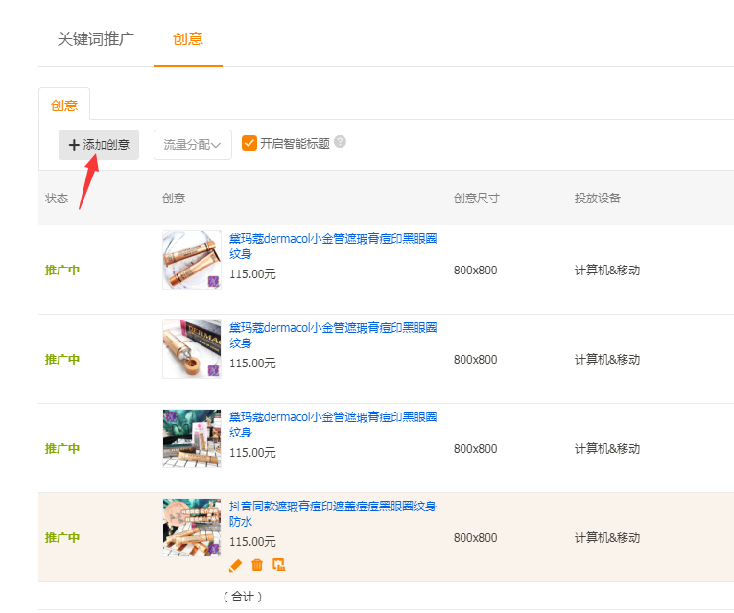The width and height of the screenshot is (734, 613).
Task: Select the top 创意 tab
Action: [x=188, y=39]
